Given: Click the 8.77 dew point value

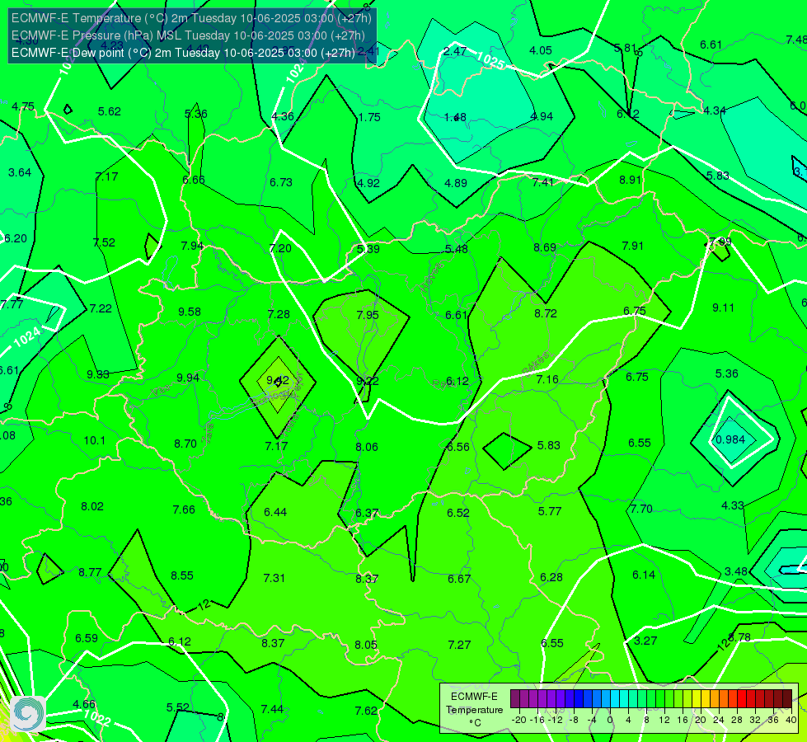Looking at the screenshot, I should coord(90,573).
